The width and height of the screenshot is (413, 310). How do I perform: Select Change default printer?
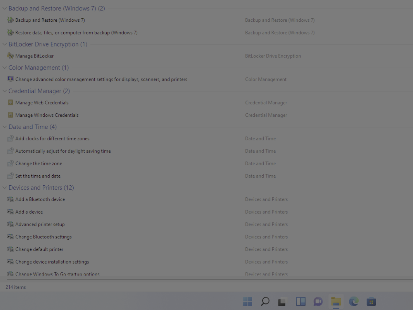coord(39,249)
